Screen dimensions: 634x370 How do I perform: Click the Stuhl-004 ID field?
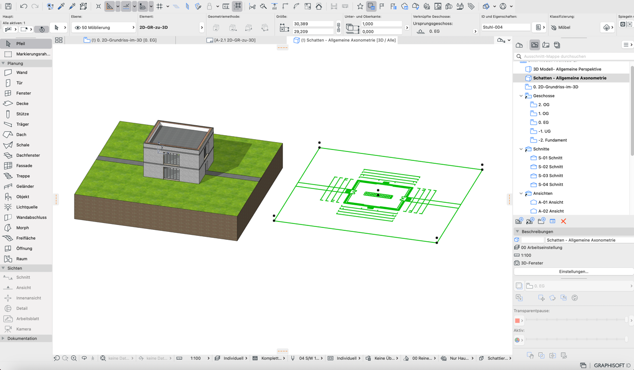click(x=506, y=28)
